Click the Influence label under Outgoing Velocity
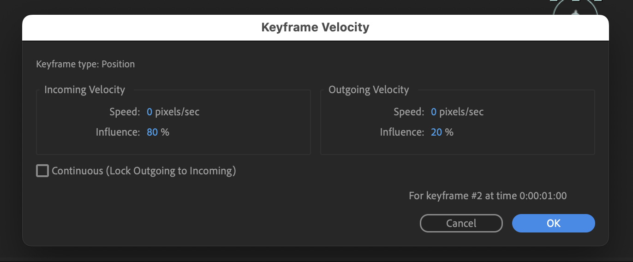Screen dimensions: 633x262 tap(402, 132)
